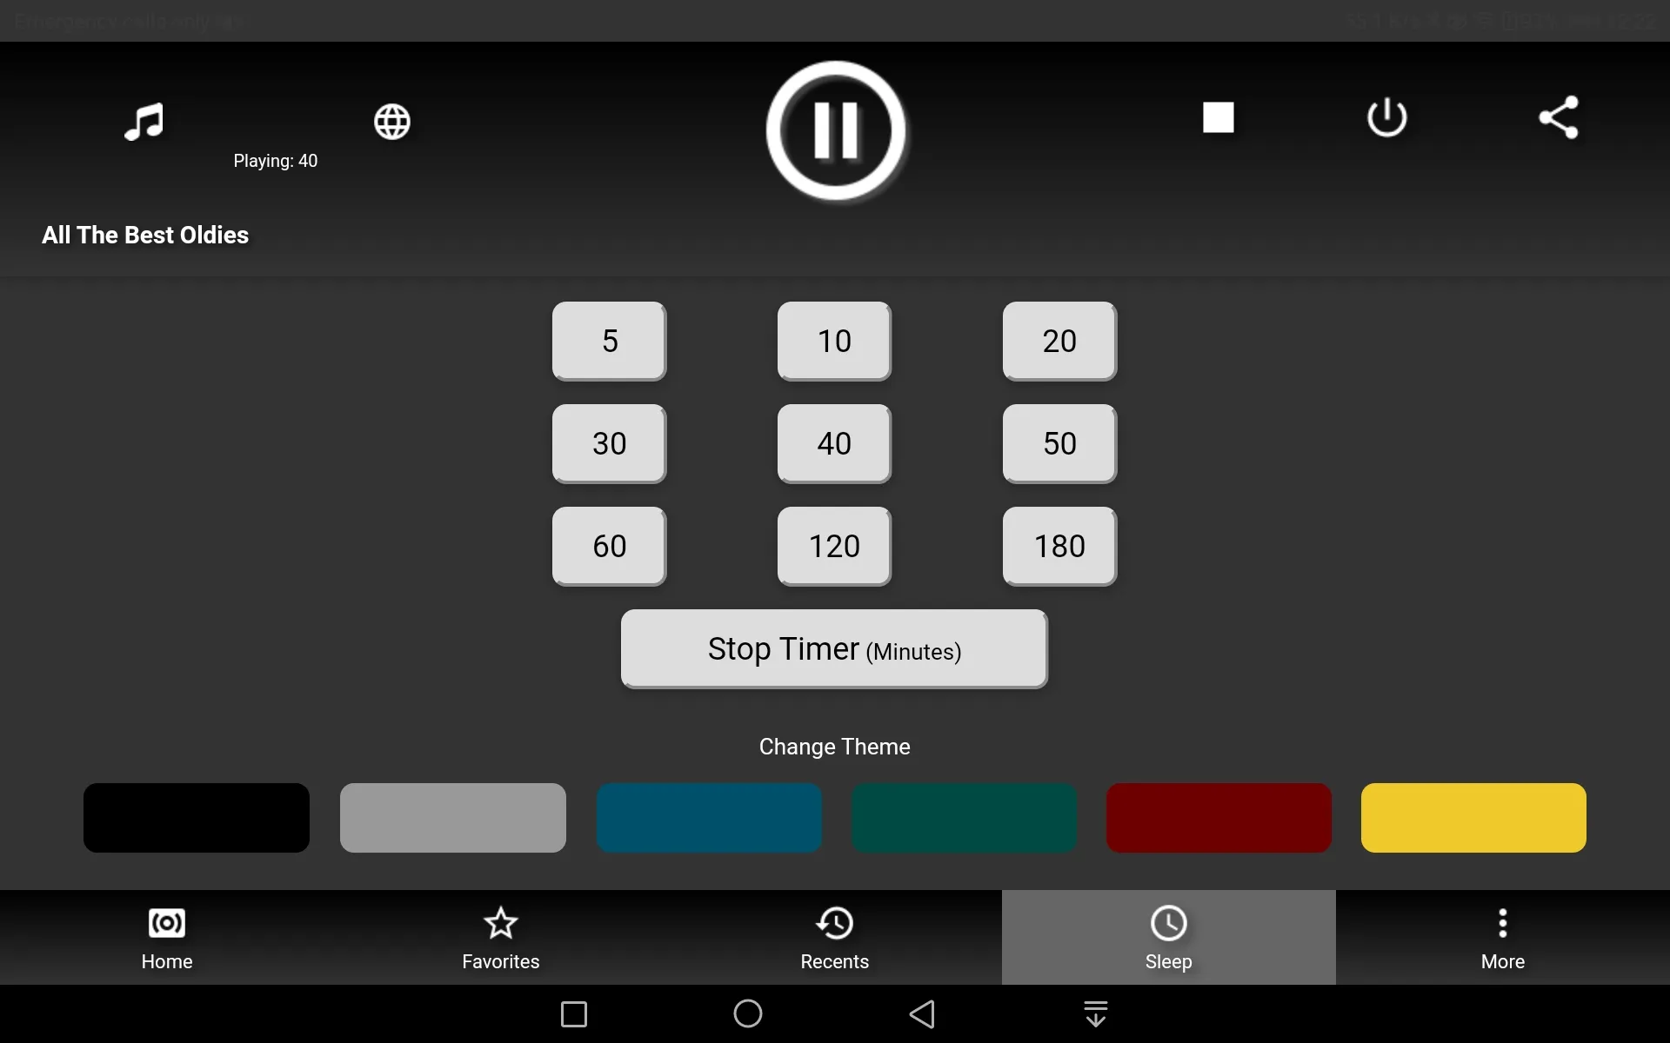
Task: Select the black theme swatch
Action: click(196, 817)
